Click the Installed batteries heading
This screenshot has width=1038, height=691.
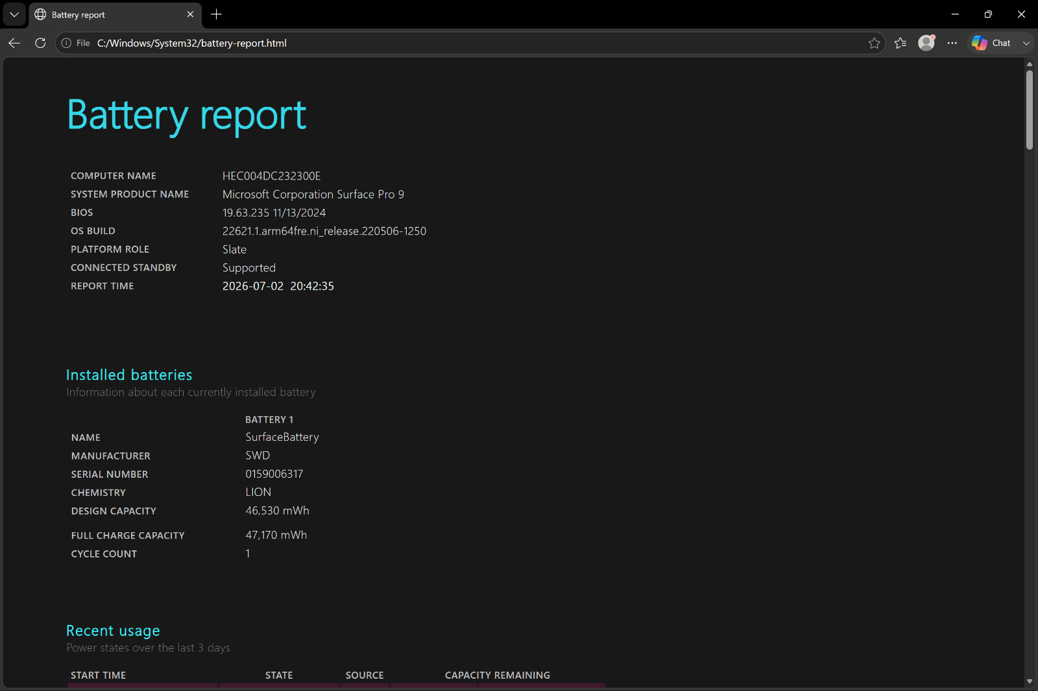coord(129,375)
